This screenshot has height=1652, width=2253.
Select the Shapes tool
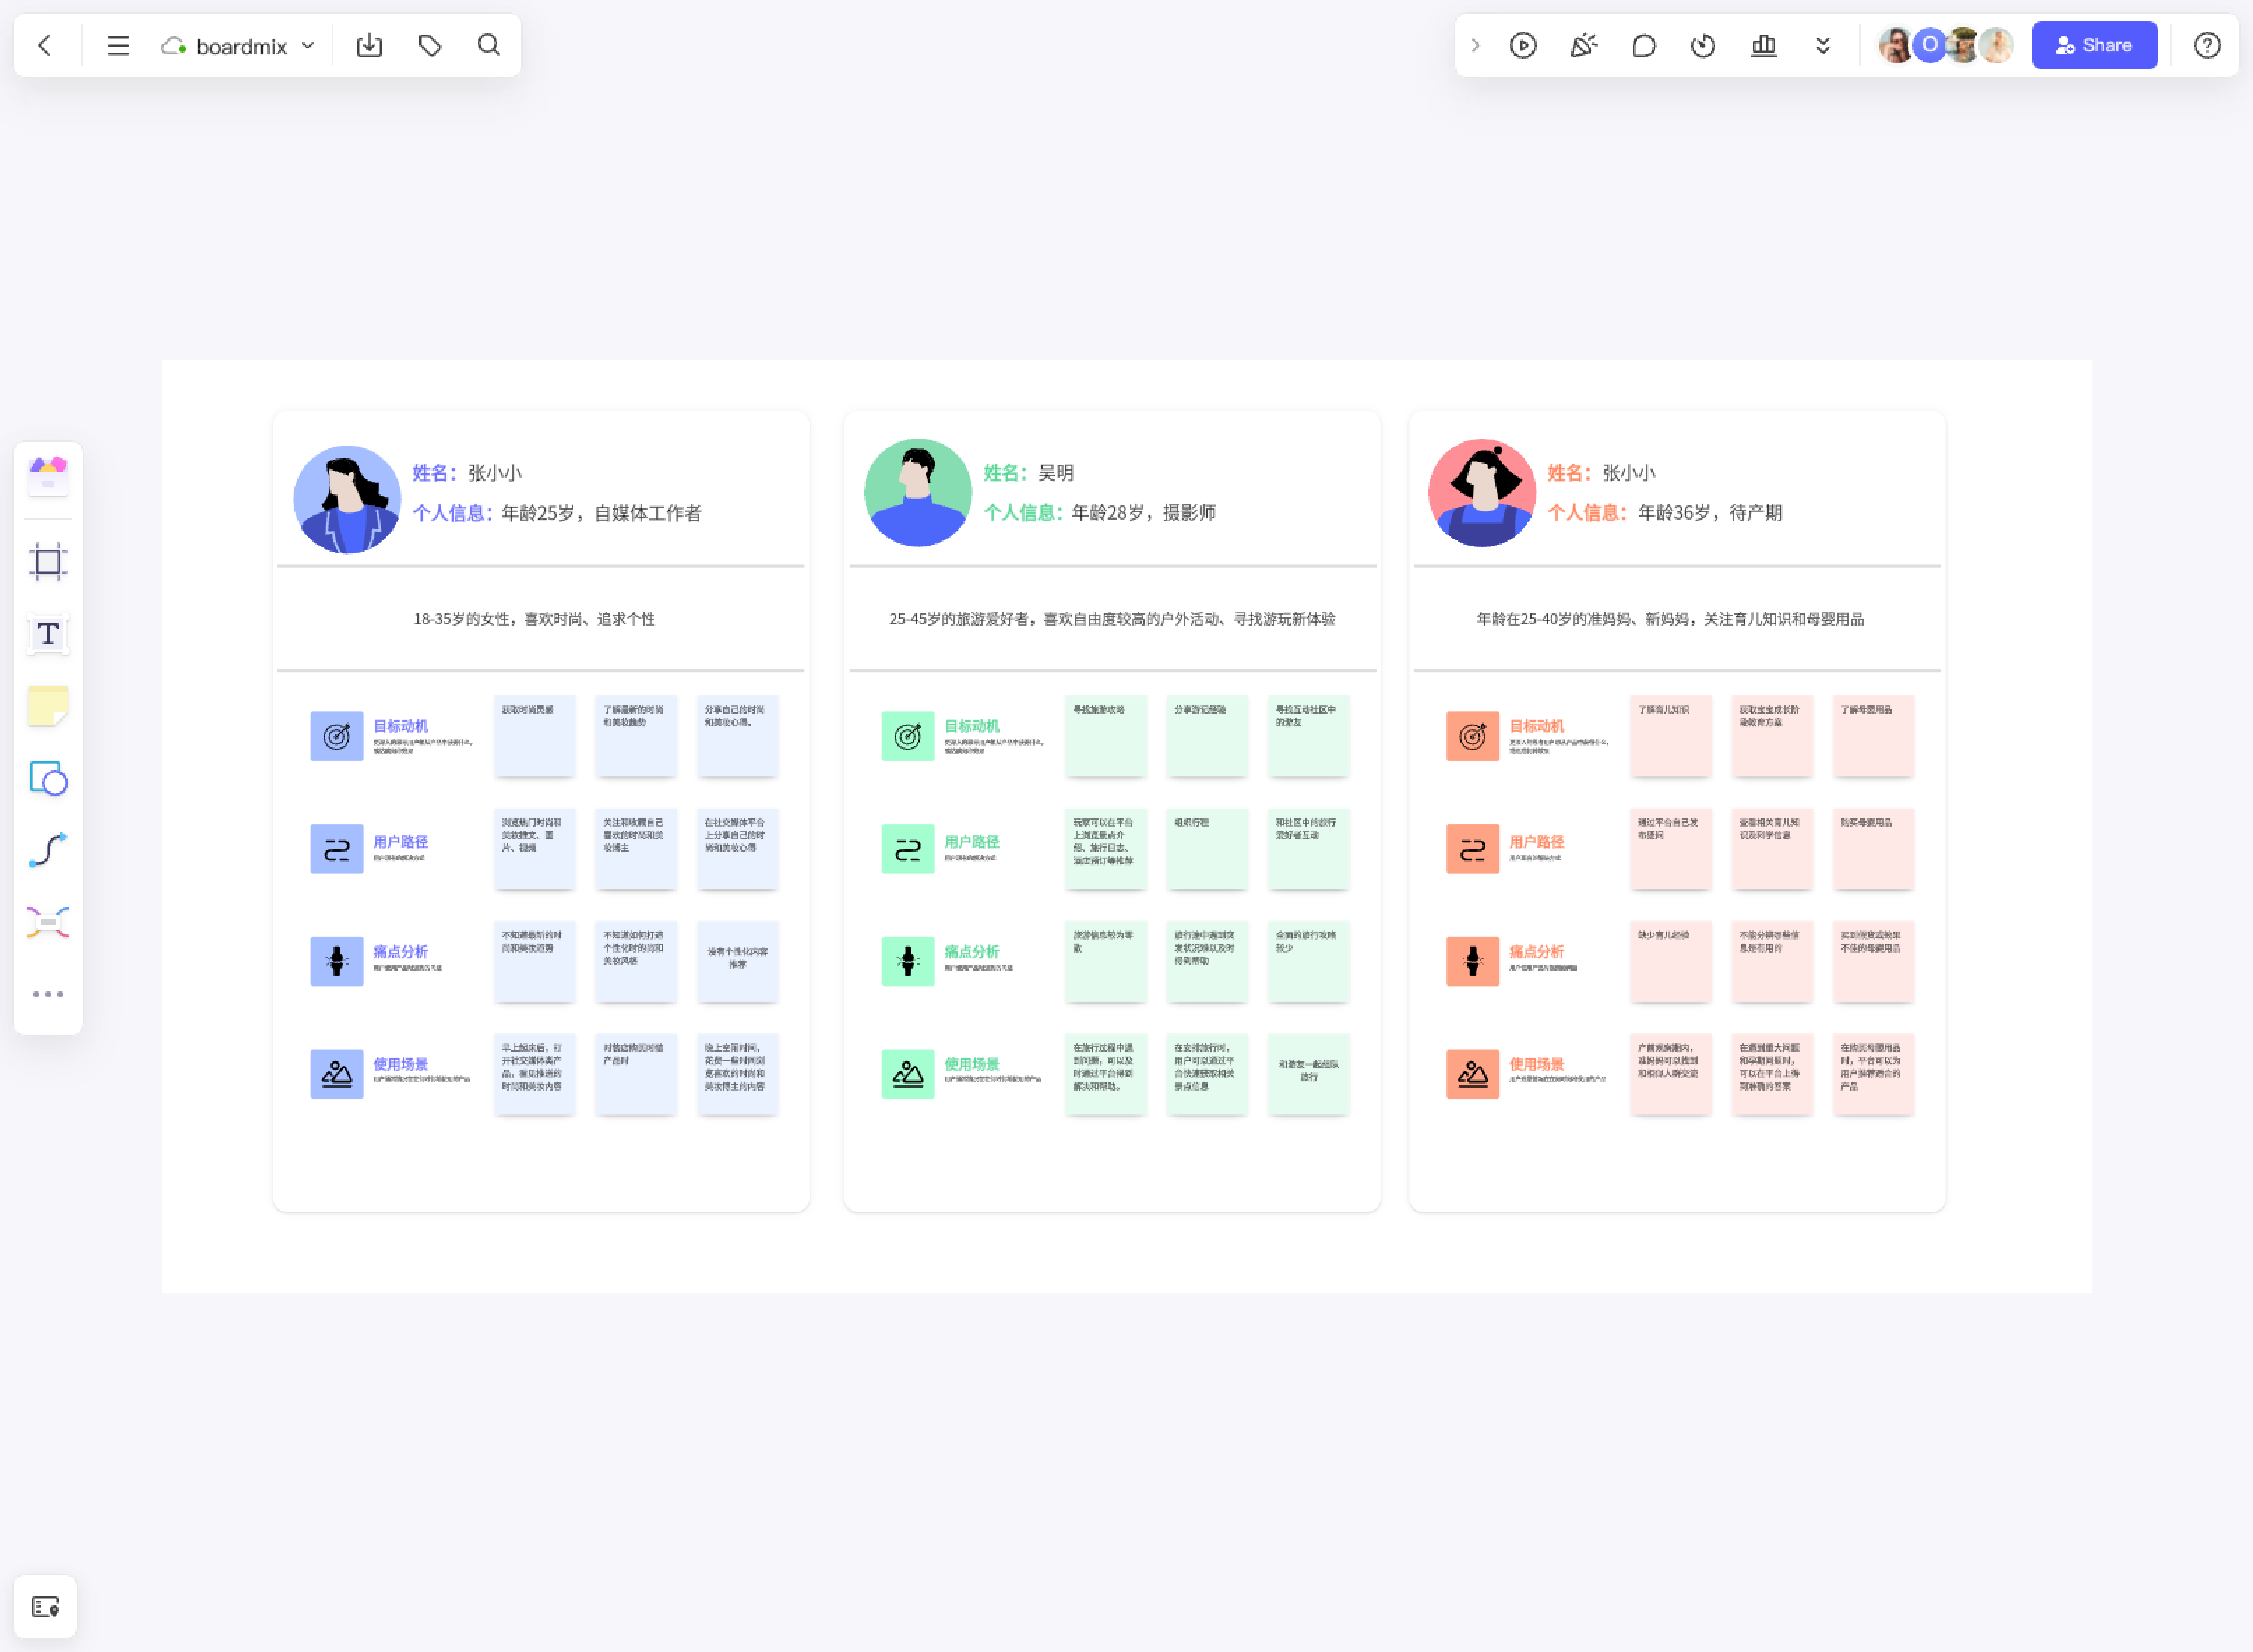click(48, 778)
